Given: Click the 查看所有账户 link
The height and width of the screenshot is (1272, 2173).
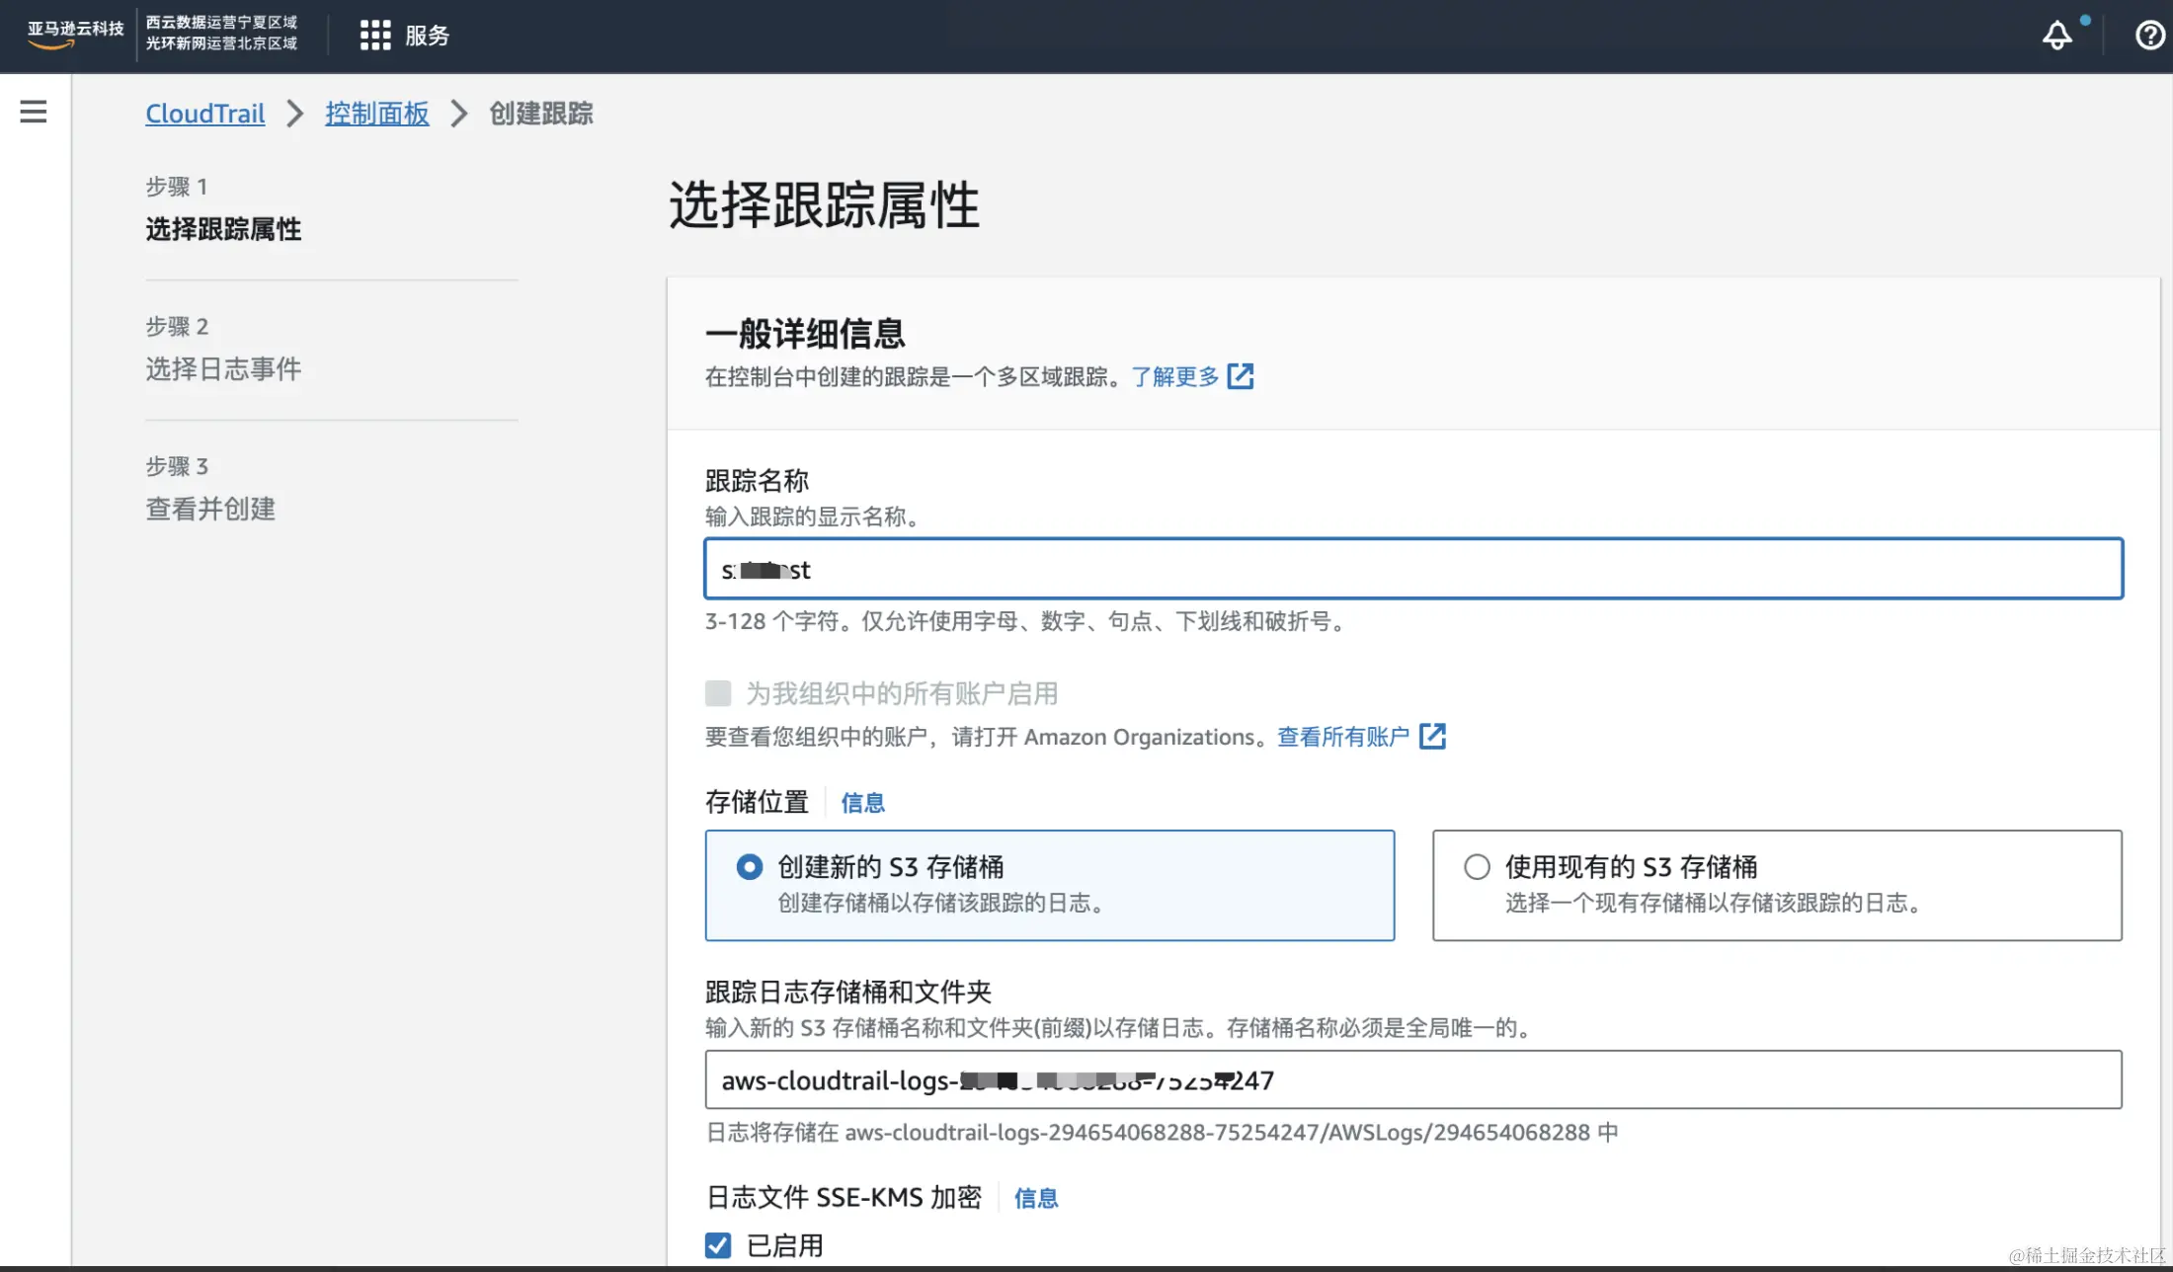Looking at the screenshot, I should [1342, 737].
